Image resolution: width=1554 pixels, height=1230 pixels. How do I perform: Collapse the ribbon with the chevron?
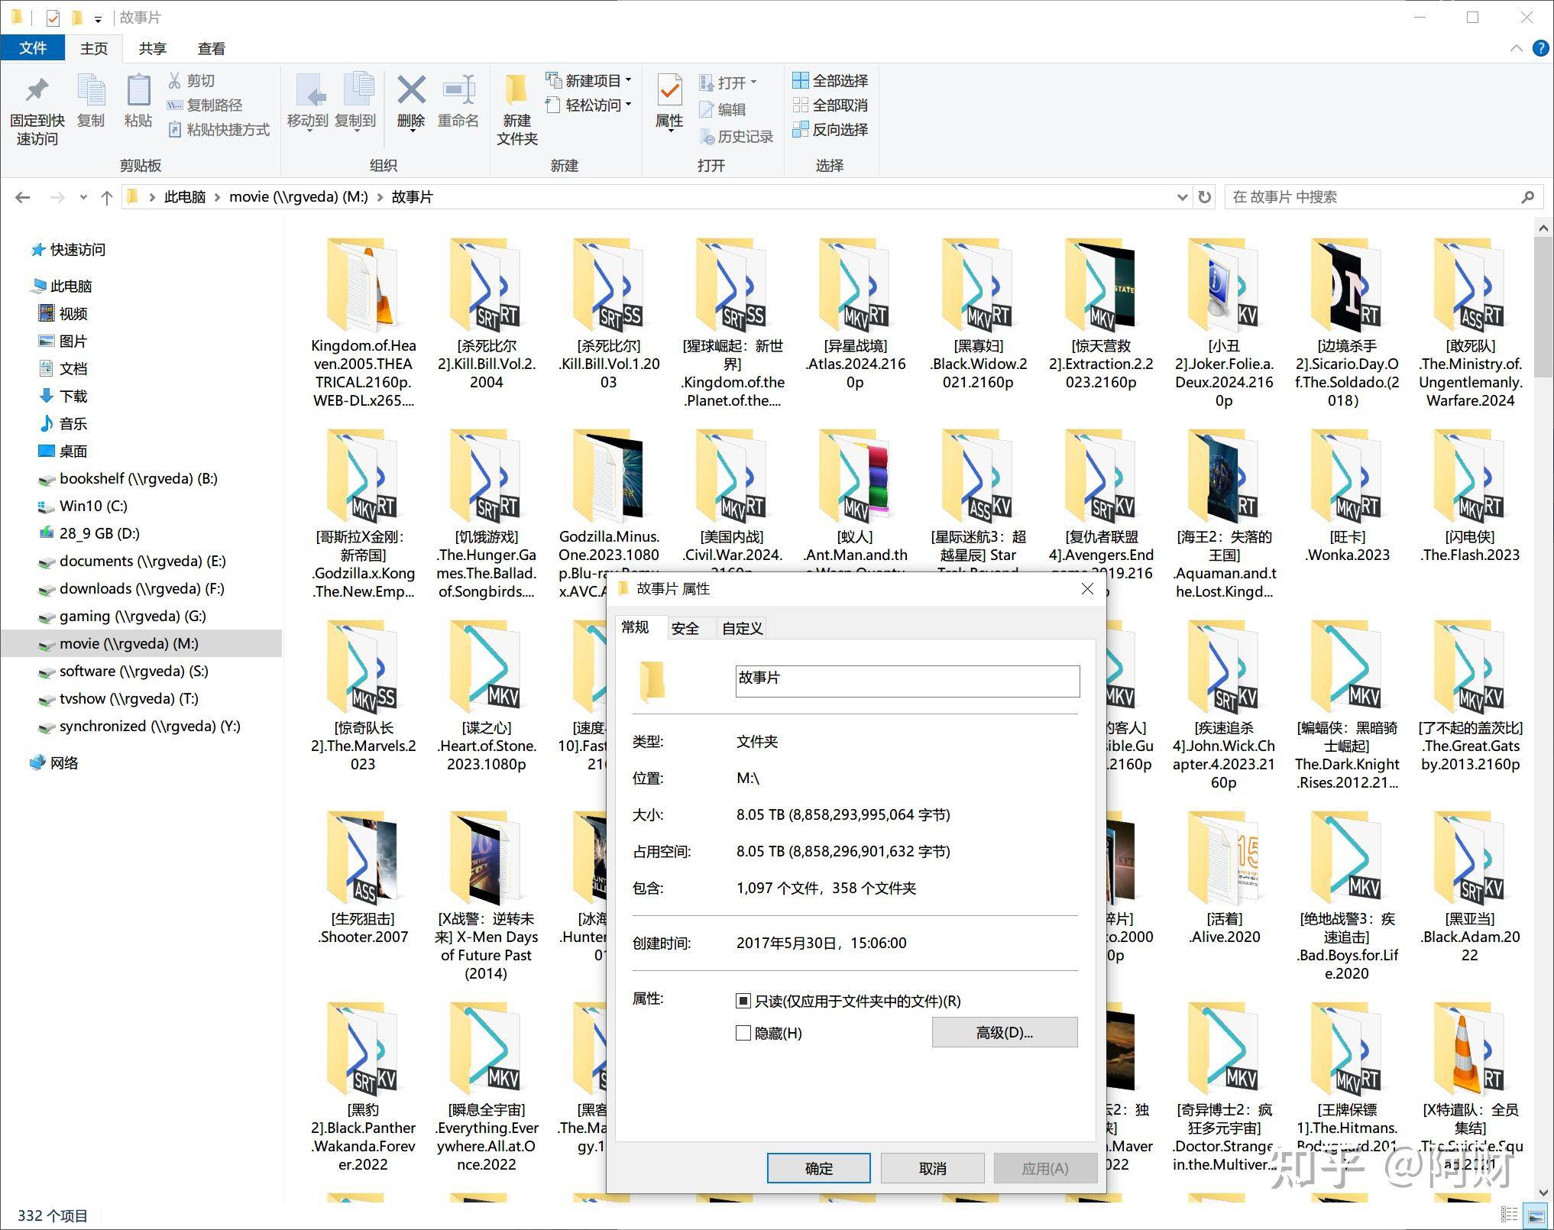click(x=1517, y=48)
